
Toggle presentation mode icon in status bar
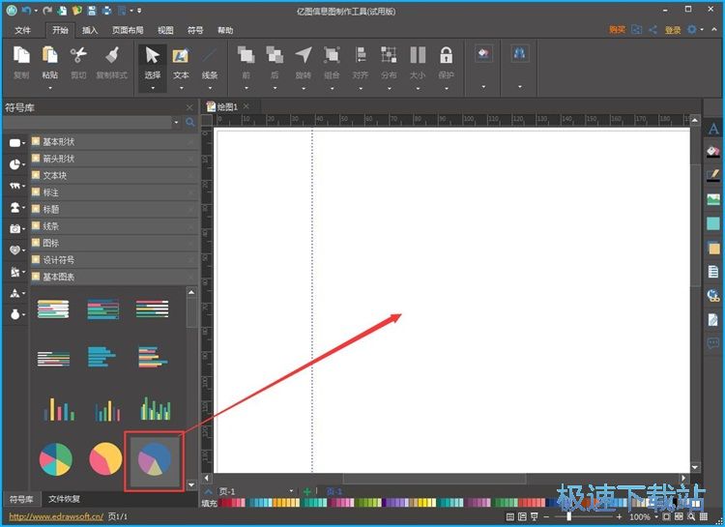[535, 516]
